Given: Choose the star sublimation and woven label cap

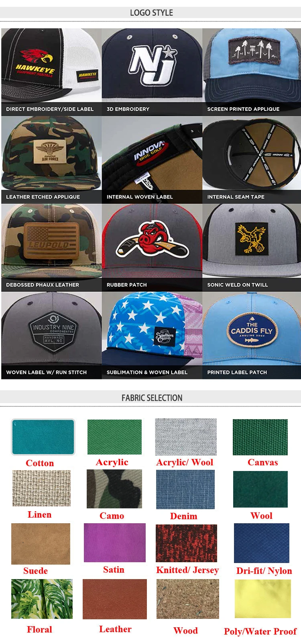Looking at the screenshot, I should click(152, 335).
